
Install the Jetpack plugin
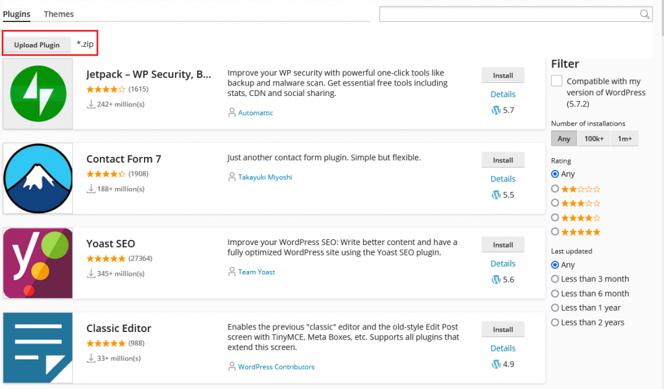(x=503, y=75)
